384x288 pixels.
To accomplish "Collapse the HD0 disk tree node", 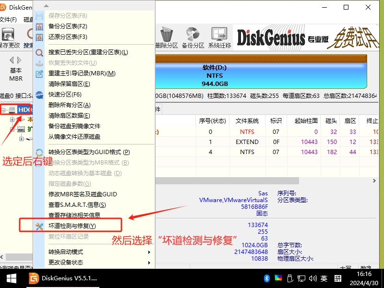I will pos(3,110).
